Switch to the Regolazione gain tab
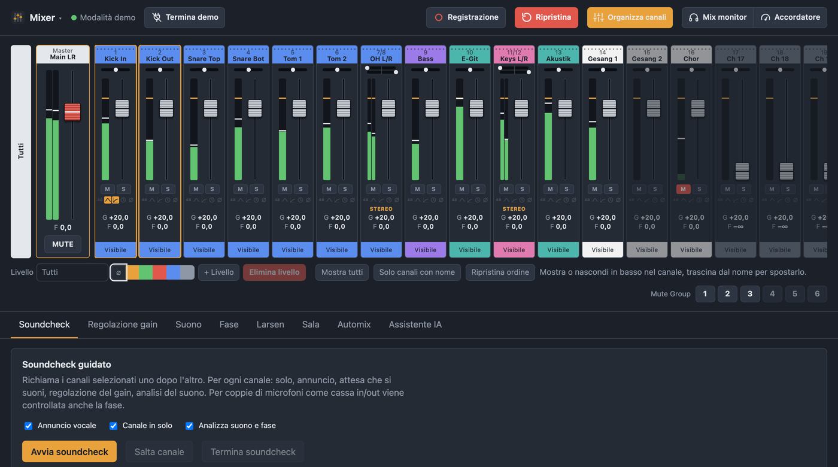 (x=123, y=325)
